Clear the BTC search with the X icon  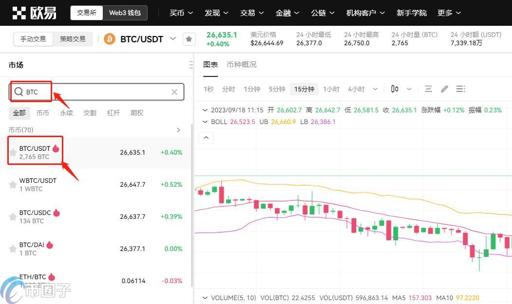click(174, 92)
